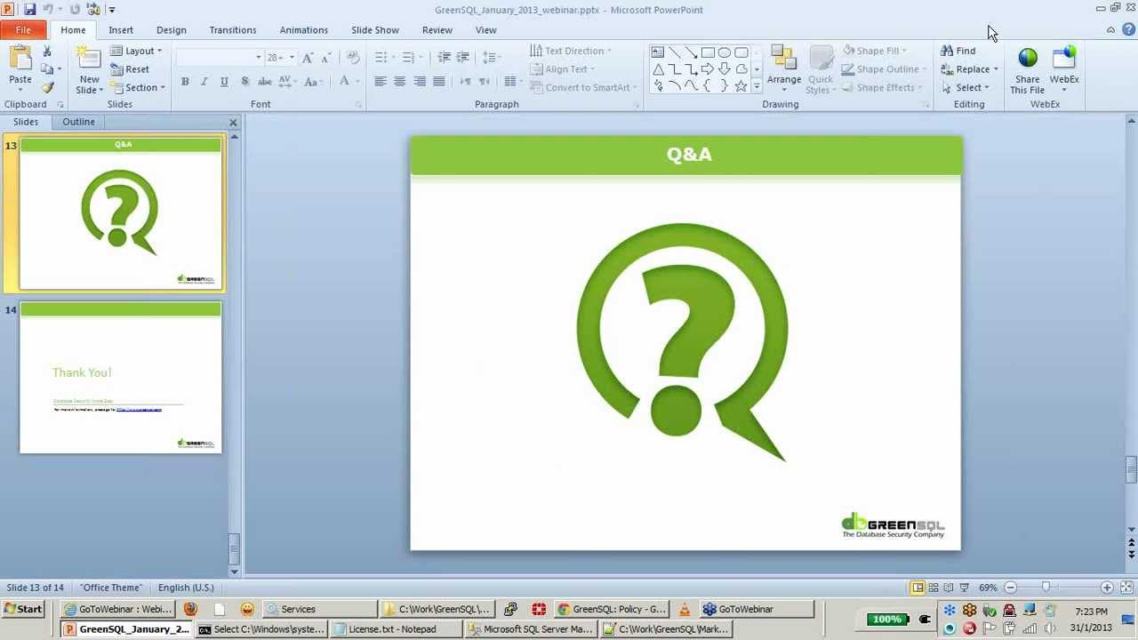The width and height of the screenshot is (1138, 640).
Task: Click Fit slide to current window icon
Action: click(1126, 588)
